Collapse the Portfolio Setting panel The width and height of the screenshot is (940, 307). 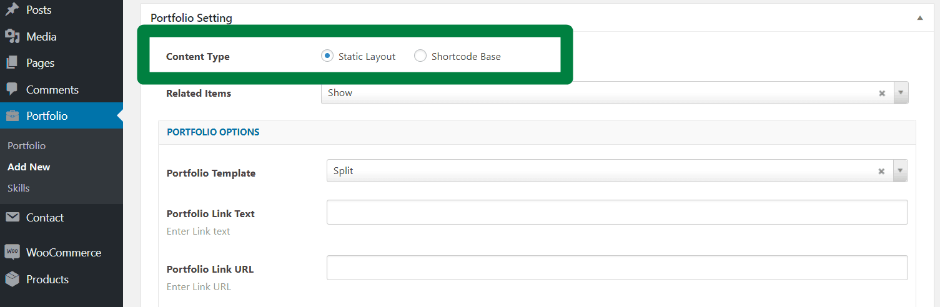tap(920, 18)
